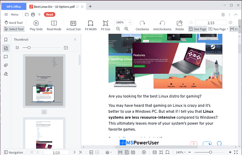Rotate page Anticlockwise
The height and width of the screenshot is (155, 242).
tap(162, 23)
